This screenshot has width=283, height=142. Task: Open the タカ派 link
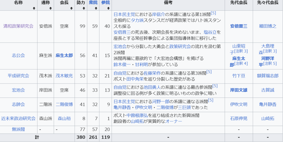(x=137, y=20)
